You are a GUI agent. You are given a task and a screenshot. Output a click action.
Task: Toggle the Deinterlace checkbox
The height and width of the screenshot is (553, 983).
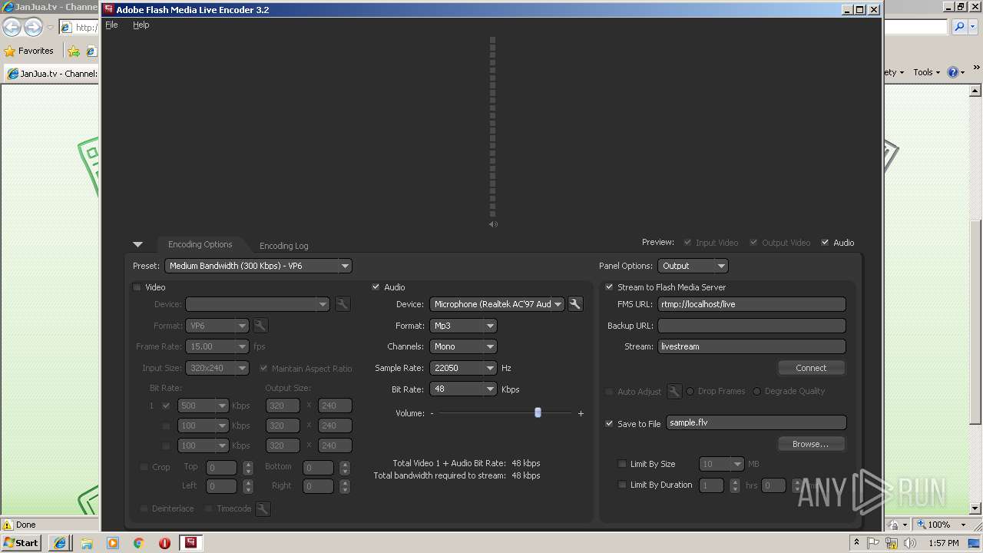pos(144,508)
